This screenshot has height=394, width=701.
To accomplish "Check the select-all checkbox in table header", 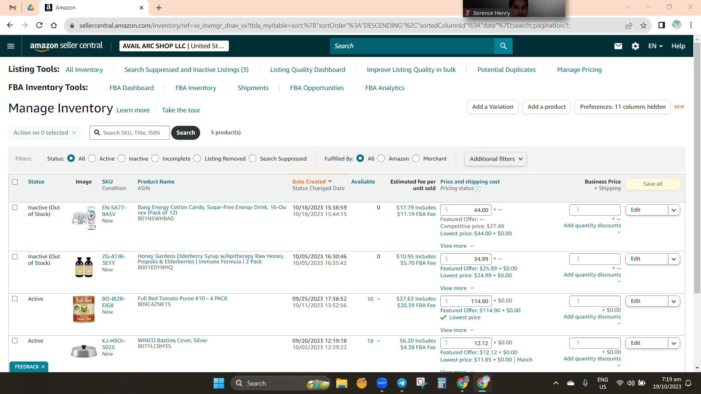I will [15, 182].
